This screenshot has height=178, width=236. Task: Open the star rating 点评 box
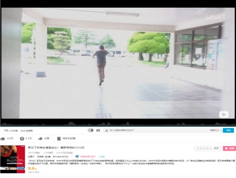[207, 149]
